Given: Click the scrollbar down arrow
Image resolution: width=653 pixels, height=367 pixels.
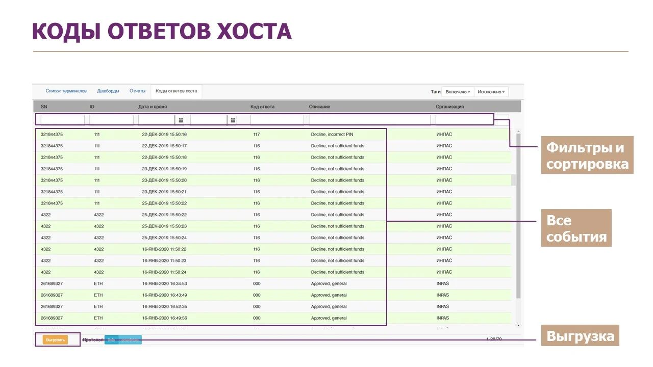Looking at the screenshot, I should click(518, 325).
